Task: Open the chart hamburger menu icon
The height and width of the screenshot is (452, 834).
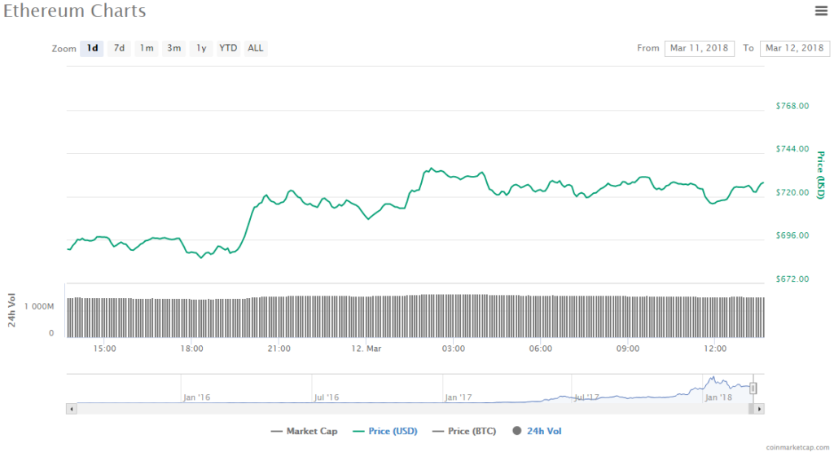Action: point(821,11)
